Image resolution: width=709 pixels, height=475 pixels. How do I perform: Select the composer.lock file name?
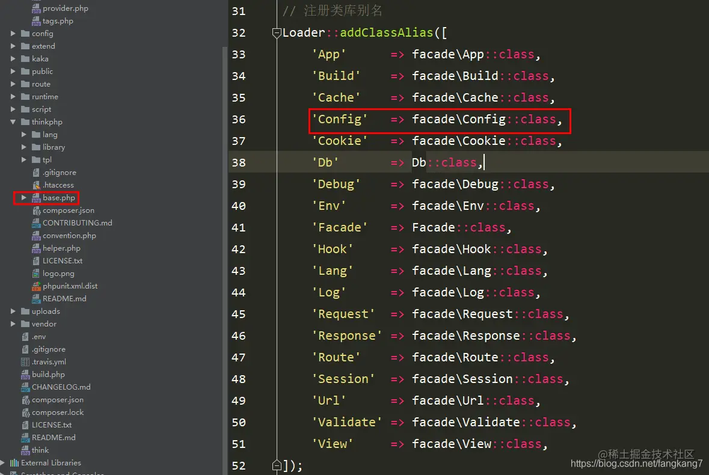click(x=58, y=412)
